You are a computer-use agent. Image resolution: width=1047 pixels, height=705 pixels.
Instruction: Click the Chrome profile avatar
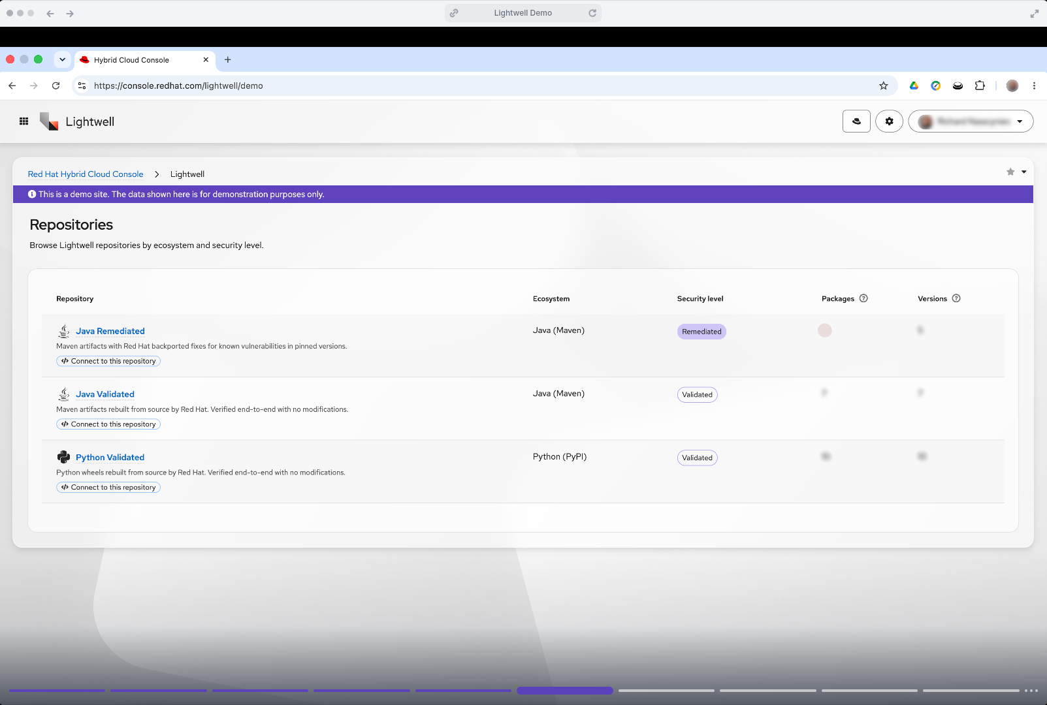coord(1012,86)
